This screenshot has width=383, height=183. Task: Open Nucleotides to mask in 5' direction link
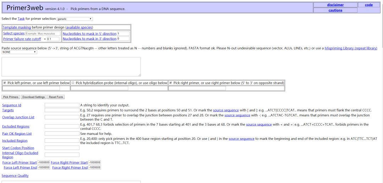tap(89, 34)
